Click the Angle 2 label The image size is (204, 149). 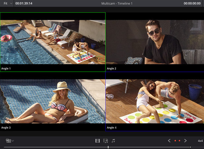(x=111, y=68)
